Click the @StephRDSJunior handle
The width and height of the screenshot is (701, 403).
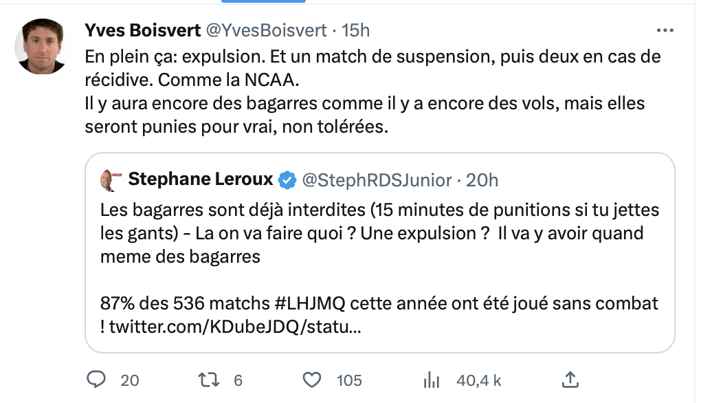click(x=377, y=180)
